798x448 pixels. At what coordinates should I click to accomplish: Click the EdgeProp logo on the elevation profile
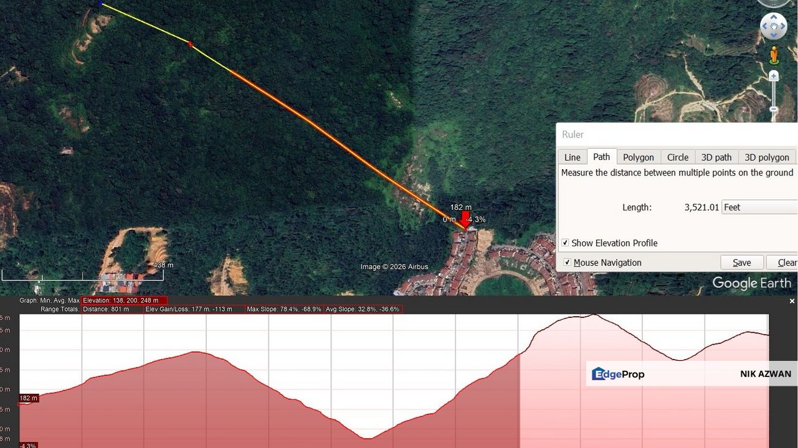pyautogui.click(x=617, y=374)
